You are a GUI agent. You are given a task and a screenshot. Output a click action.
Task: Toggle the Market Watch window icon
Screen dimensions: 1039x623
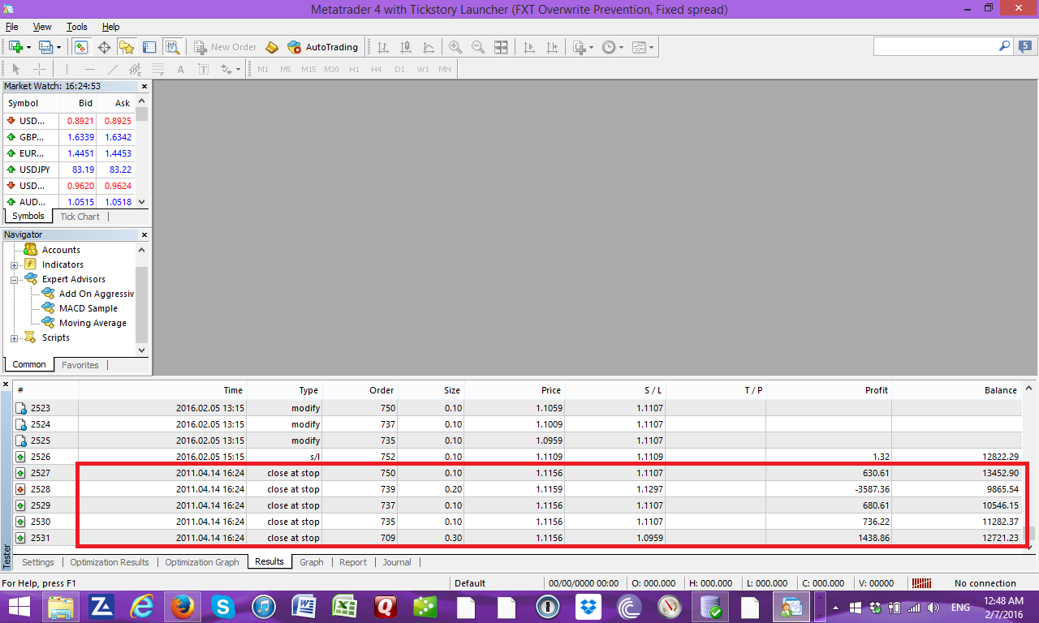point(81,47)
